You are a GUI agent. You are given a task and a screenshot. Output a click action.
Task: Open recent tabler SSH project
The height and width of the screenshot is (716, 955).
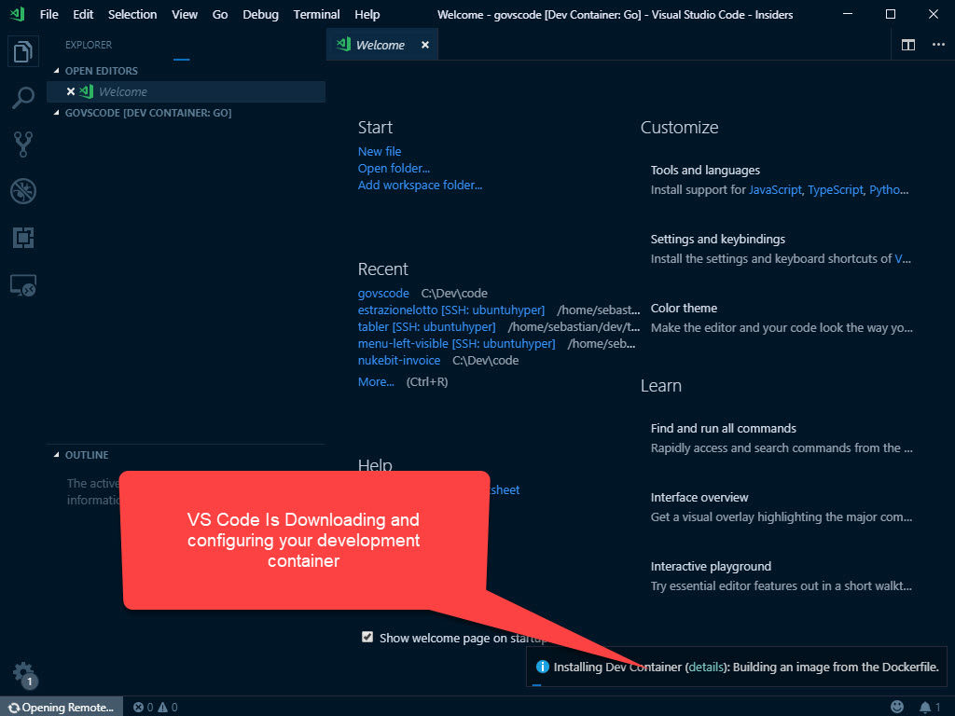[426, 327]
